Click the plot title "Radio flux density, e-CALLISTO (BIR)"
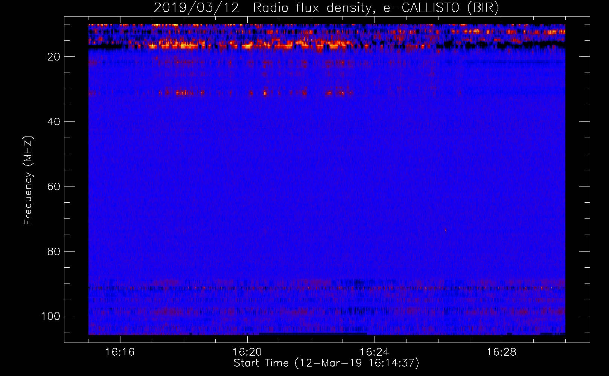The height and width of the screenshot is (376, 609). click(376, 8)
